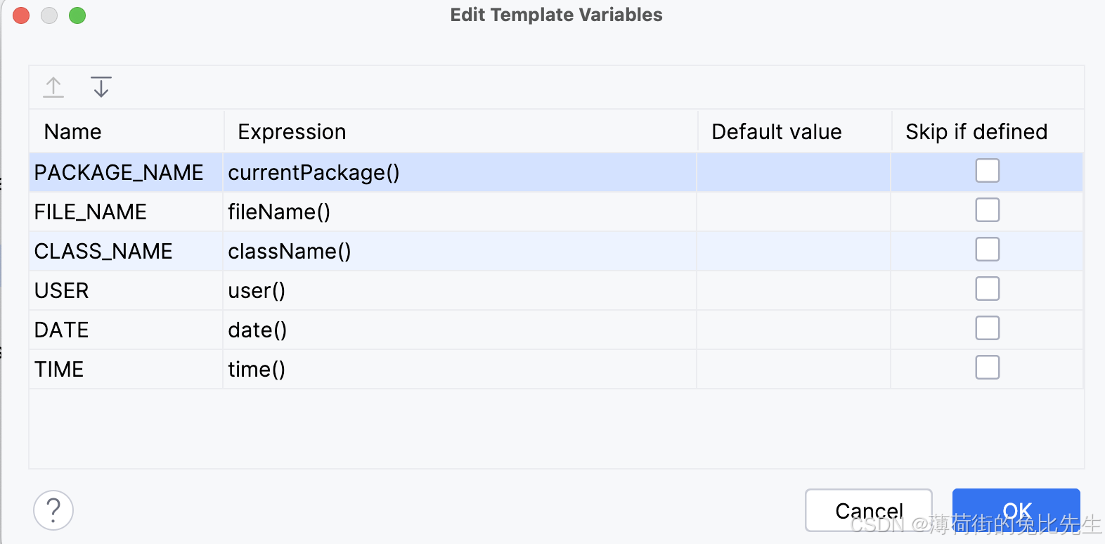This screenshot has width=1105, height=544.
Task: Select the className() expression cell
Action: click(x=290, y=252)
